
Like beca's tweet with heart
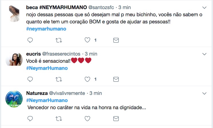pos(88,40)
